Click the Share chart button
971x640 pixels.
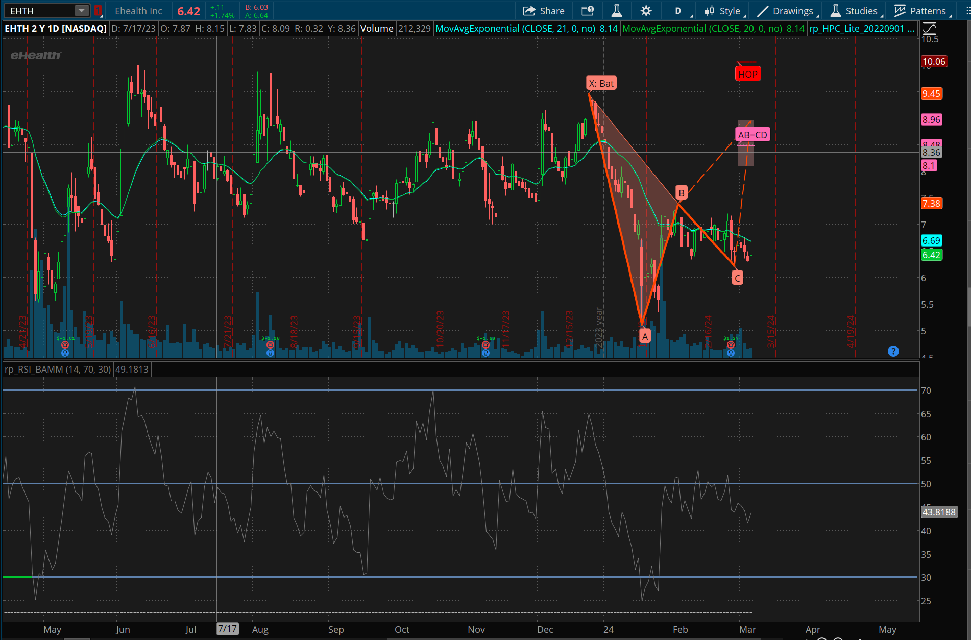[x=544, y=11]
